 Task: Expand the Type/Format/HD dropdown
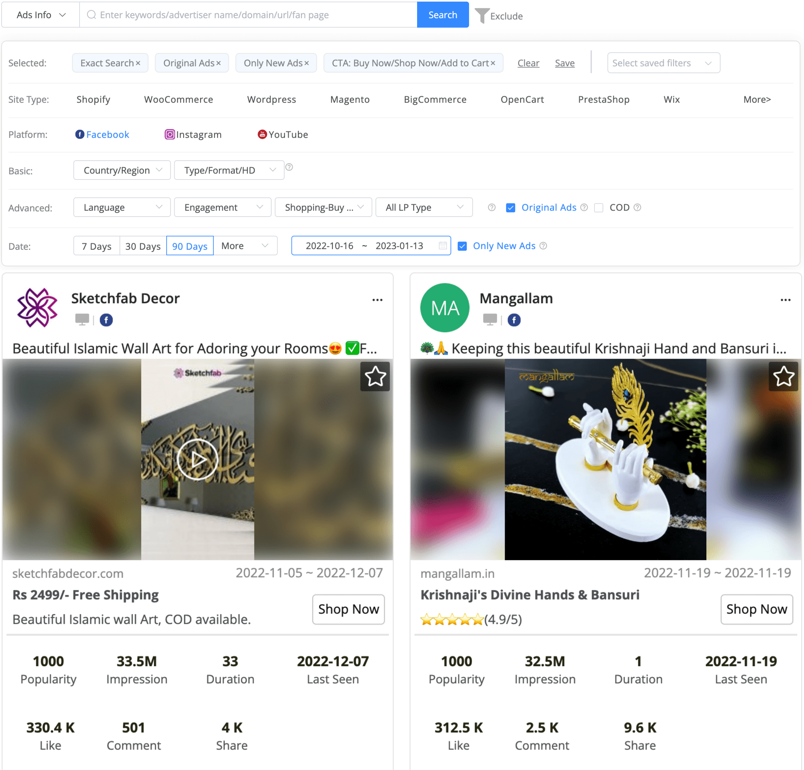pyautogui.click(x=229, y=170)
